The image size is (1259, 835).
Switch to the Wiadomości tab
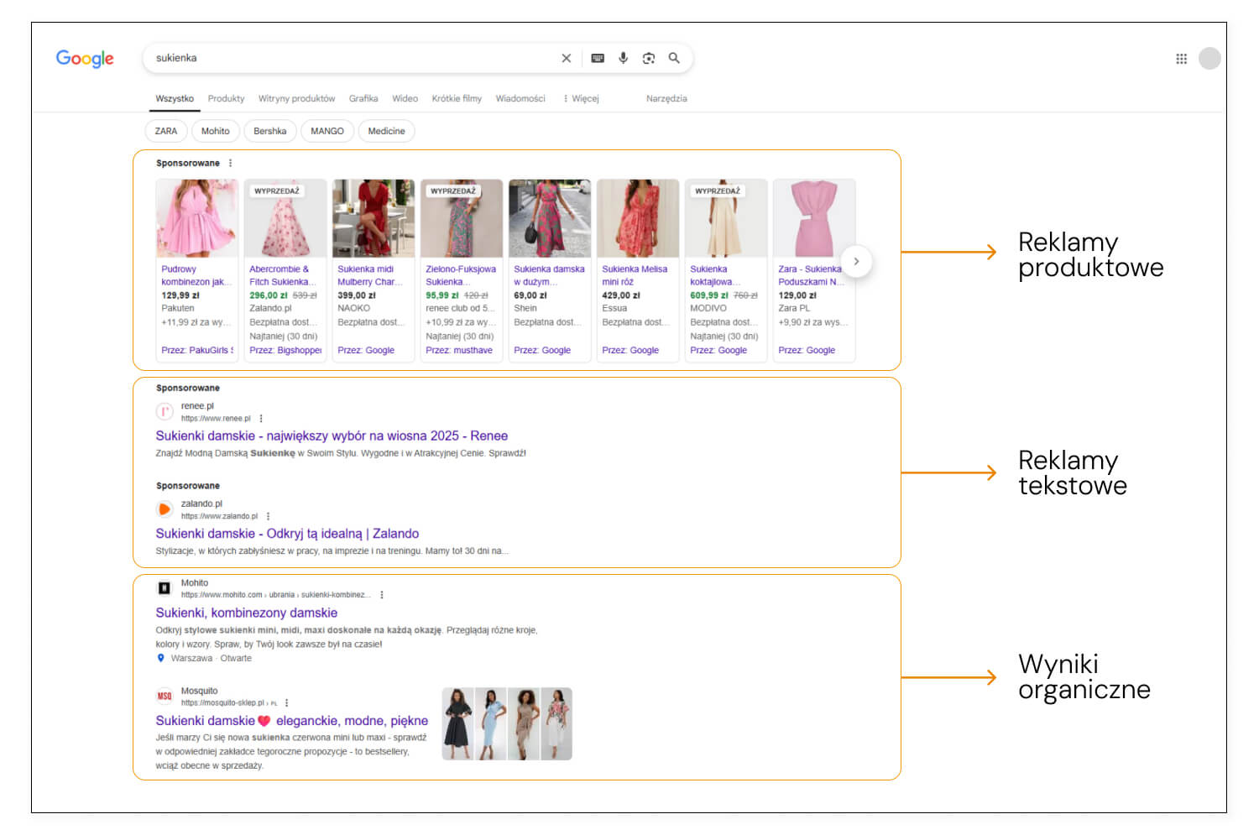(520, 98)
